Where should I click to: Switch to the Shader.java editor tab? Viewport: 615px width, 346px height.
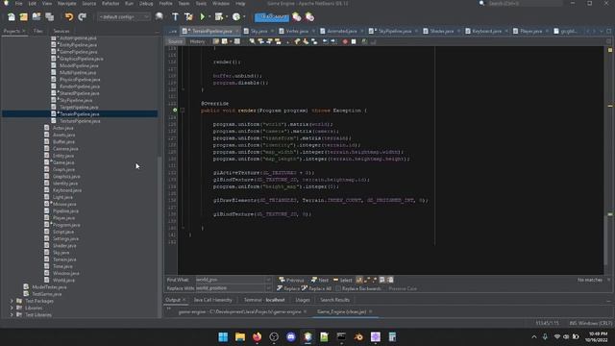coord(442,31)
